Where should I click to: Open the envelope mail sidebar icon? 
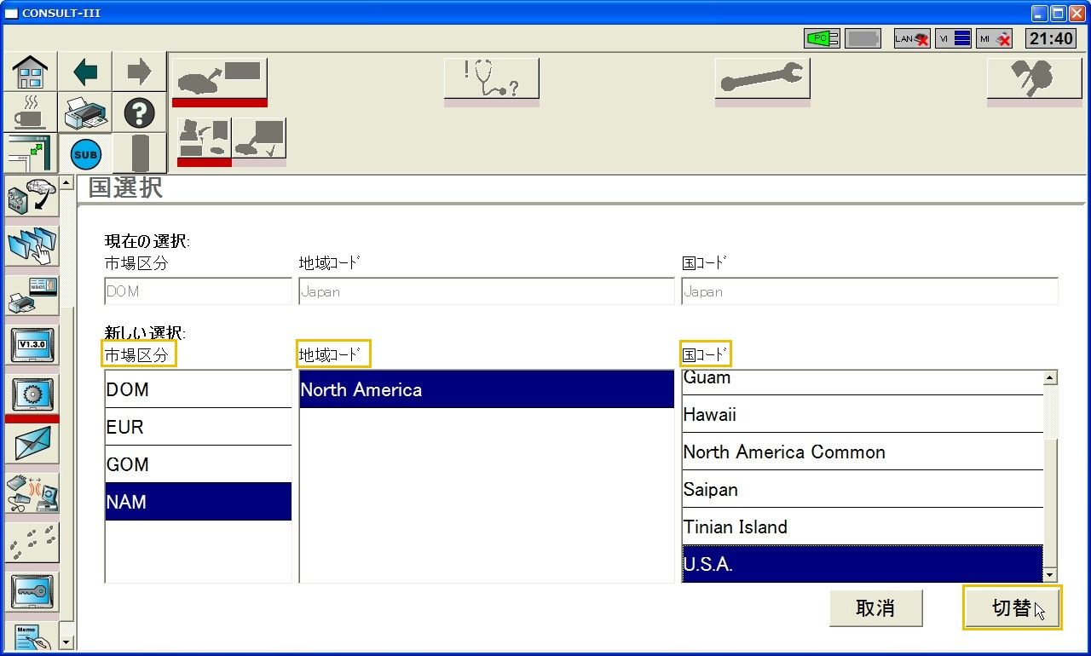coord(32,444)
